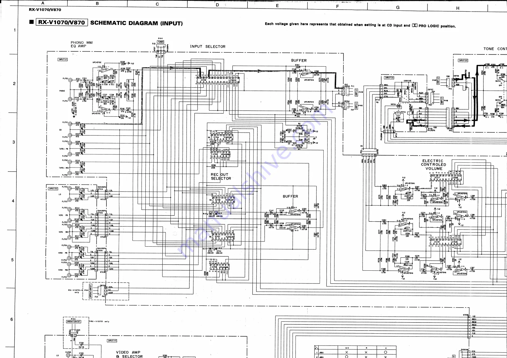Click the 'BUFFER' heading nearest 'INPUT SELECTOR' title
Screen dimensions: 507x358
point(299,60)
